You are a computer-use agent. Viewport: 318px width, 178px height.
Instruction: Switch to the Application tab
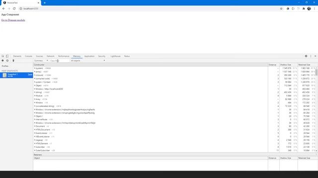(89, 56)
